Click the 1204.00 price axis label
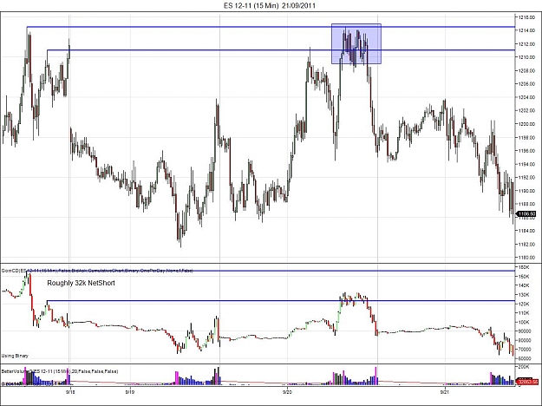Image resolution: width=542 pixels, height=406 pixels. tap(526, 97)
